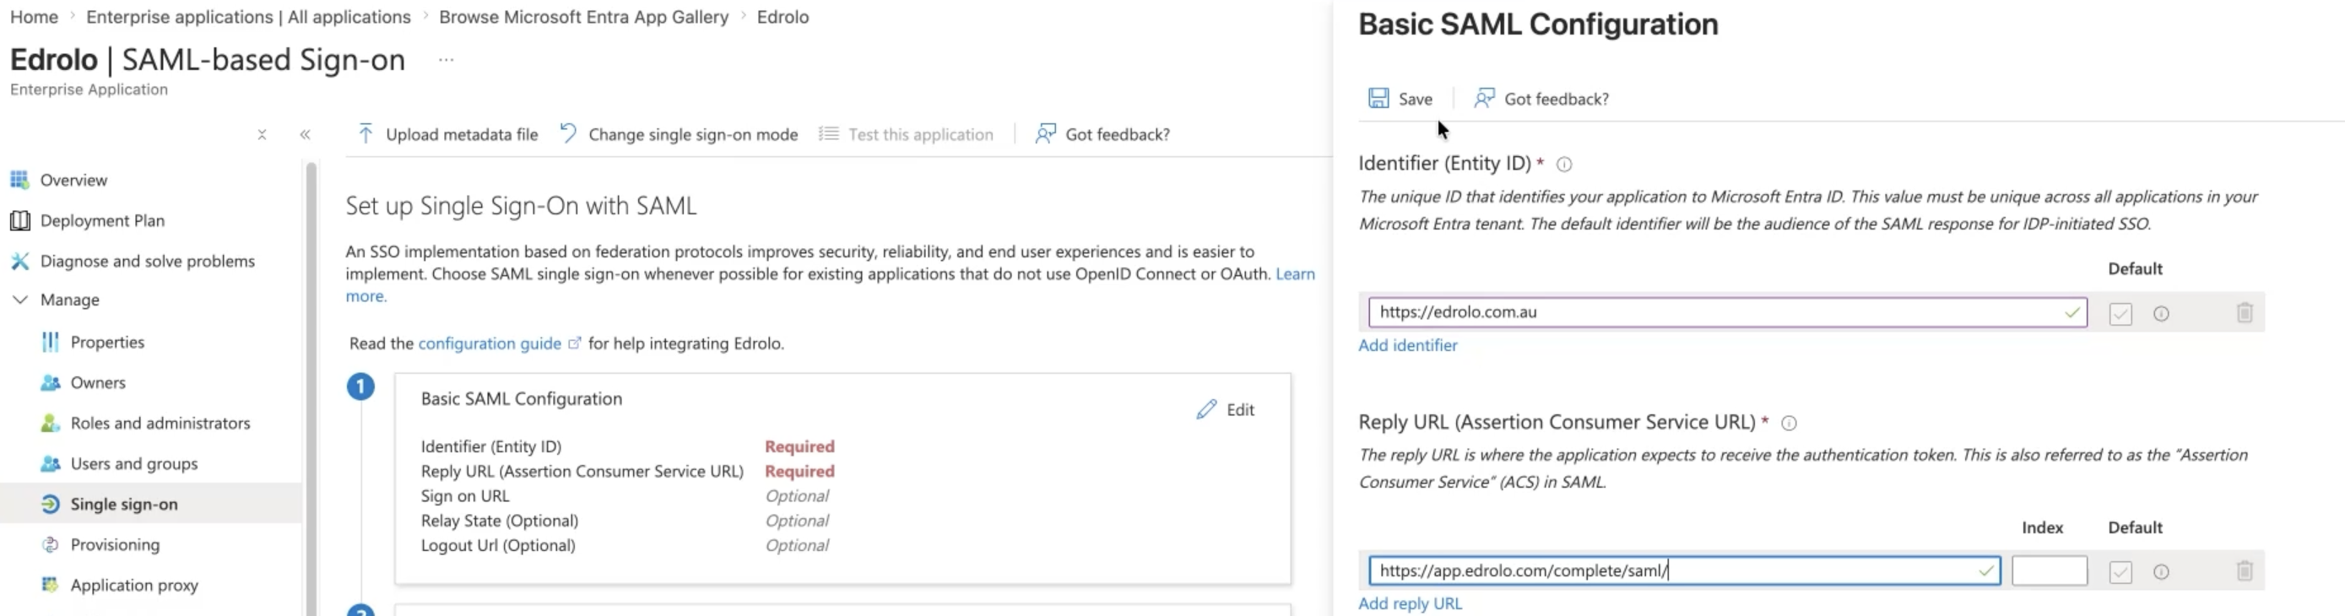
Task: Click the Overview grid icon in sidebar
Action: coord(19,181)
